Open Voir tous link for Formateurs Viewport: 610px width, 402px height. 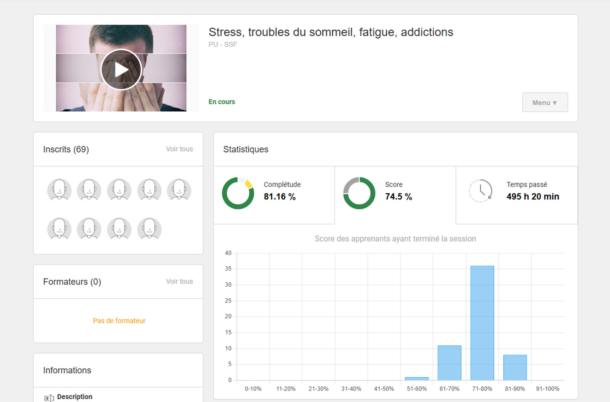(x=179, y=281)
